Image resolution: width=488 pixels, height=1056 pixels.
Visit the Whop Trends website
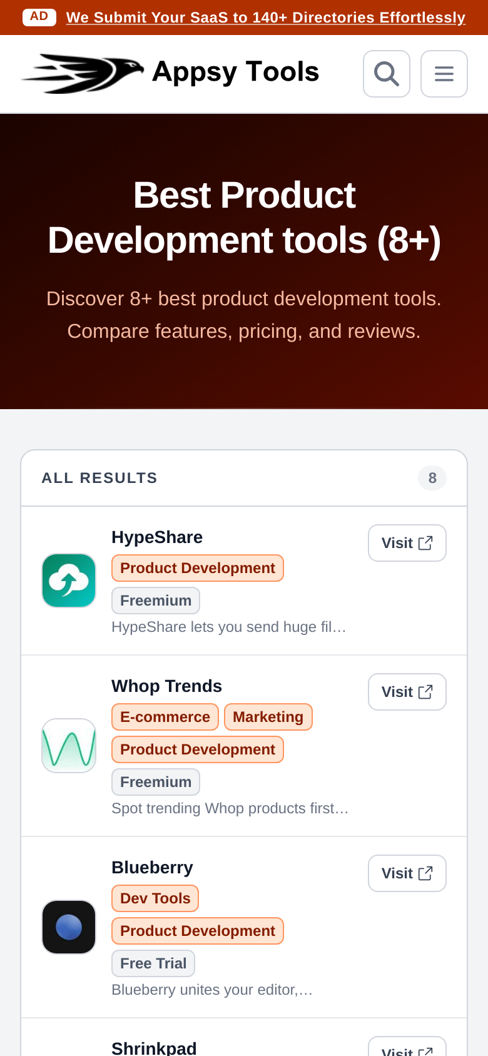(x=407, y=692)
